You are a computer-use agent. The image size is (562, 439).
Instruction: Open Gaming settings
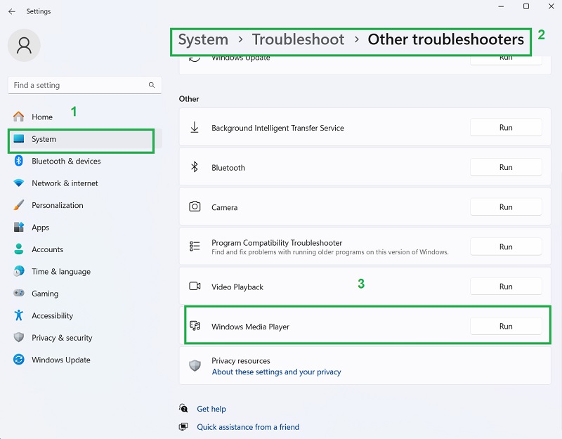coord(84,293)
